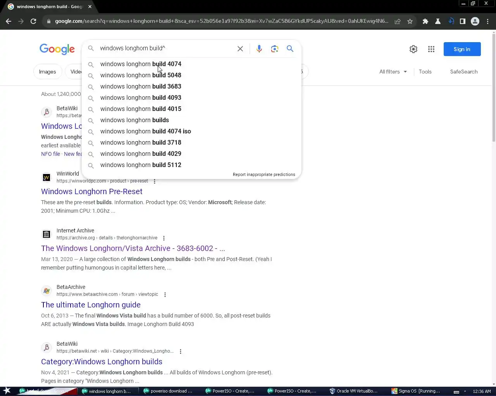Reload the current page
The width and height of the screenshot is (496, 396).
pyautogui.click(x=33, y=21)
